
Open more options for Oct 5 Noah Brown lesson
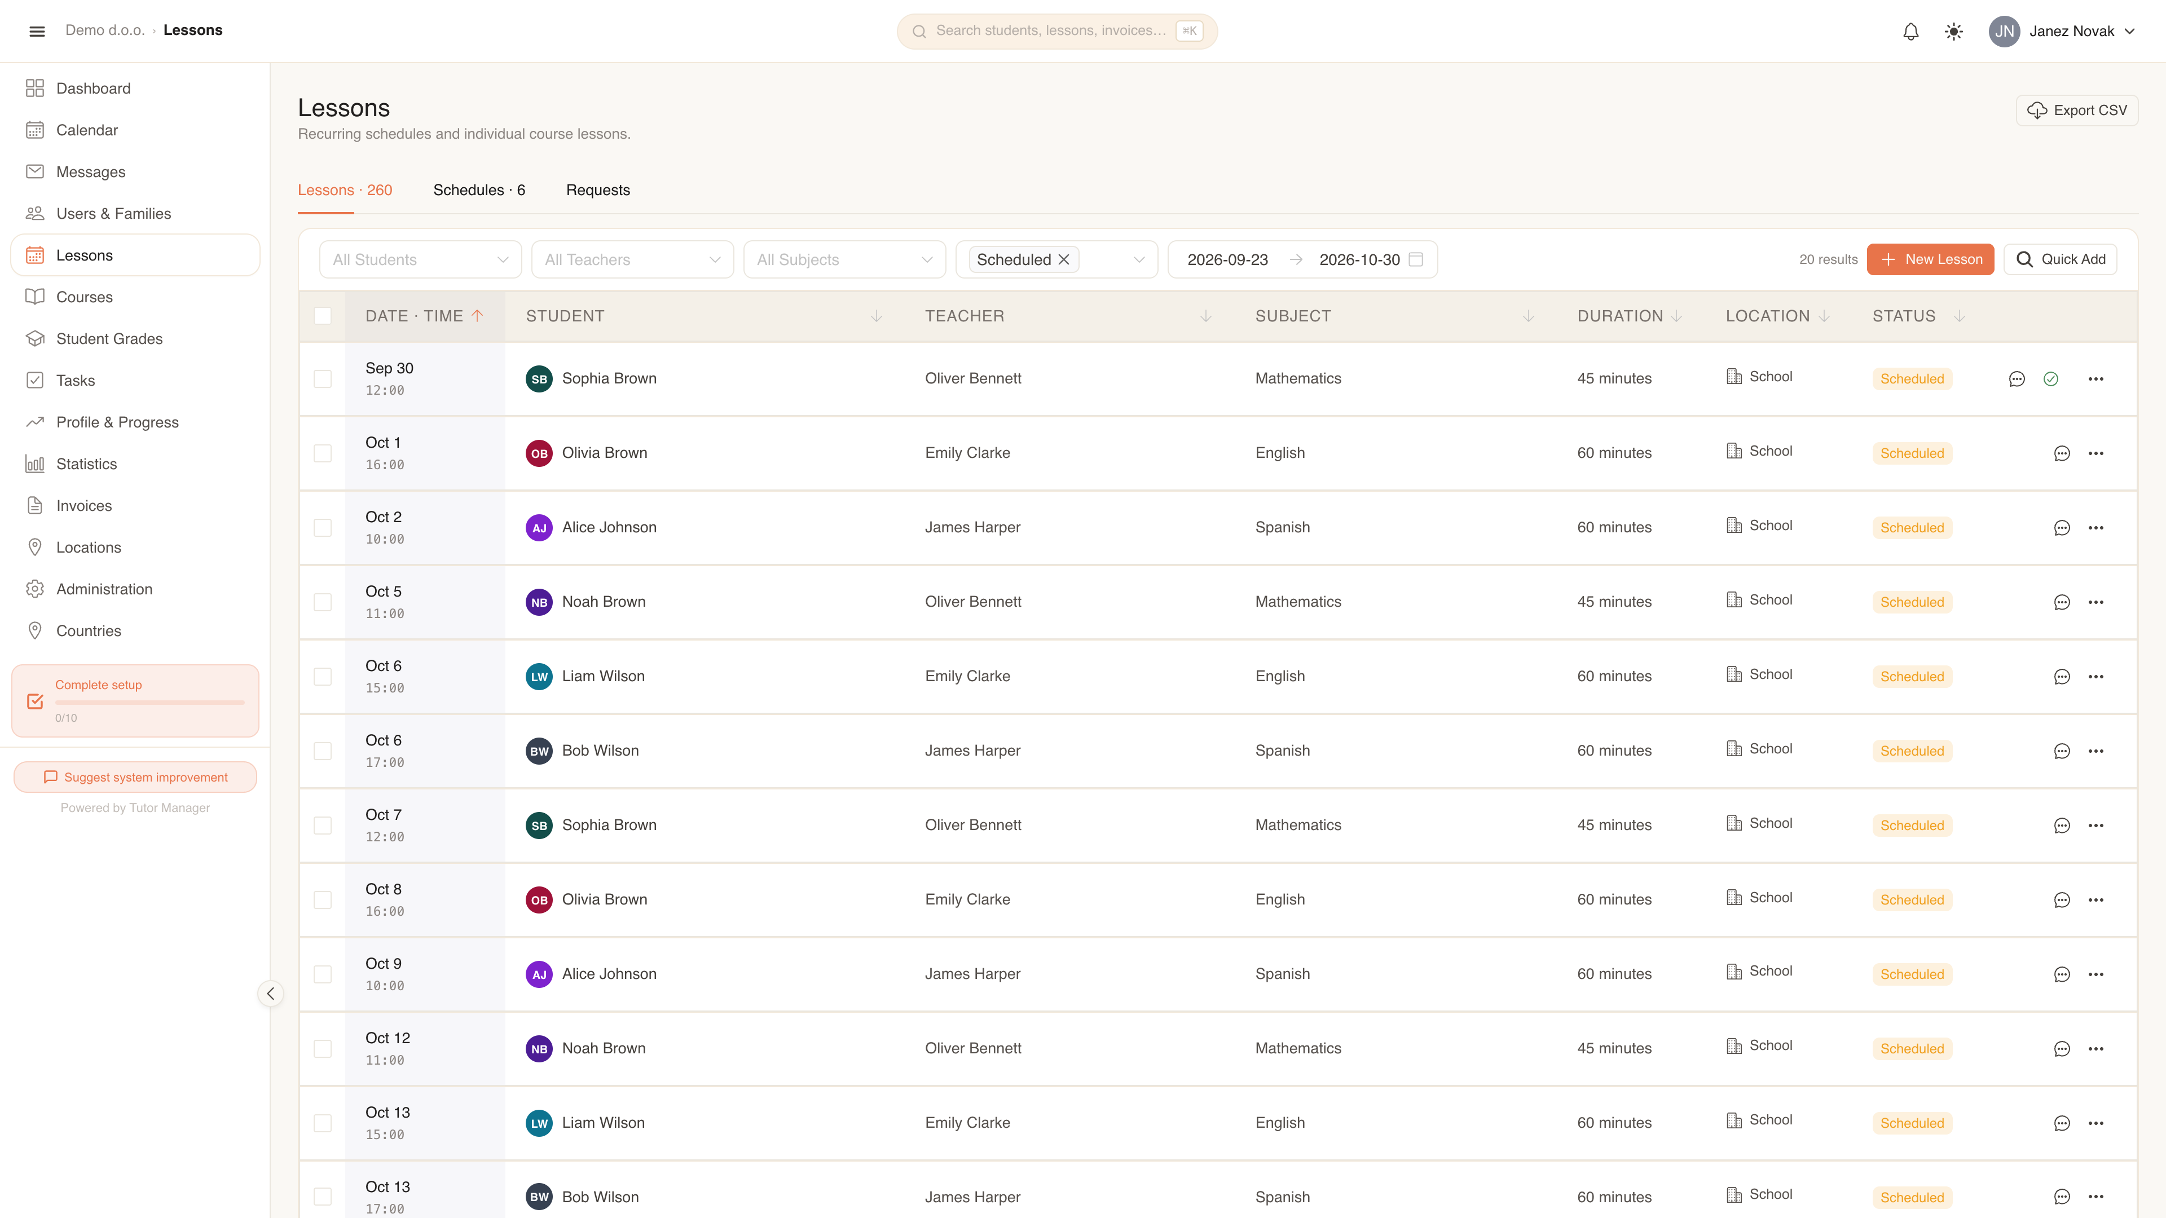(x=2095, y=603)
